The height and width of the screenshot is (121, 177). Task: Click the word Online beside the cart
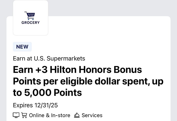point(36,115)
